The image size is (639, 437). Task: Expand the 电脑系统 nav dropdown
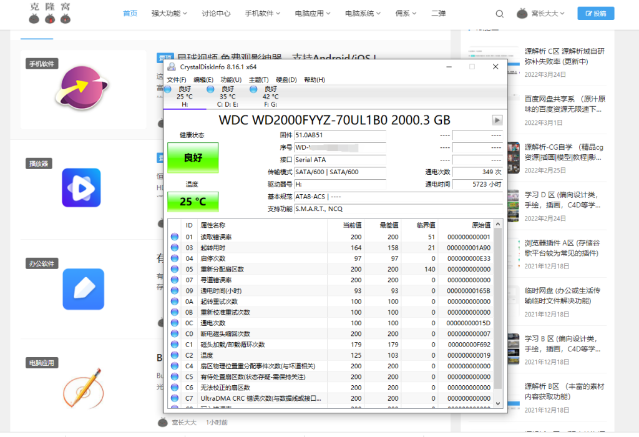coord(363,14)
